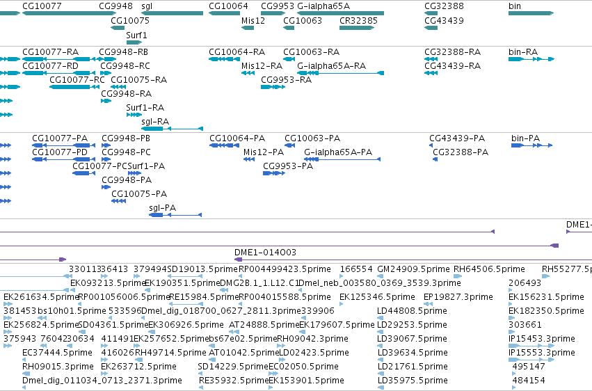
Task: Click the GM24909.5prime EST label
Action: click(x=414, y=269)
